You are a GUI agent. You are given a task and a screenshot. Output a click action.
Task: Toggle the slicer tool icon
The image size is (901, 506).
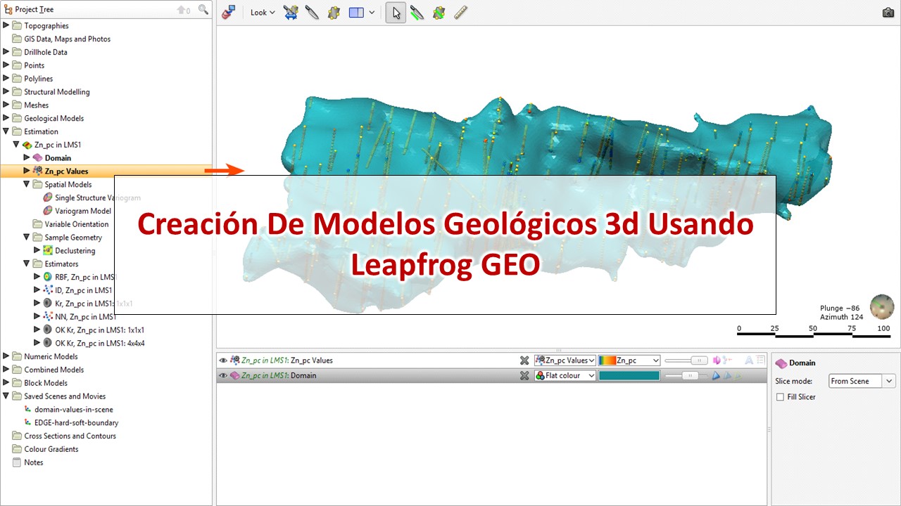point(312,13)
